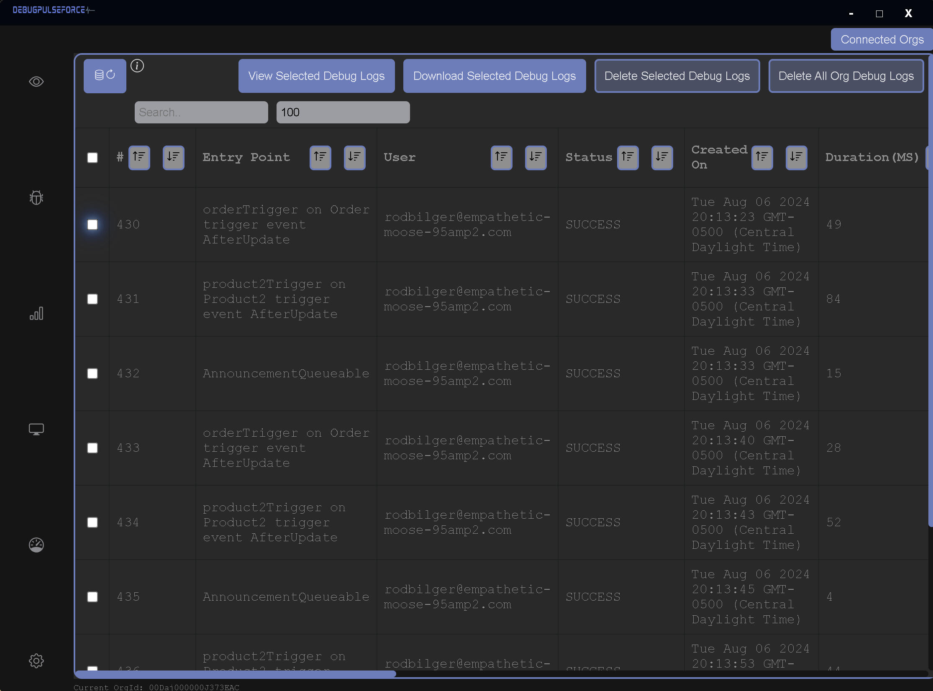Click the Search input field
Screen dimensions: 933x691
pos(201,112)
